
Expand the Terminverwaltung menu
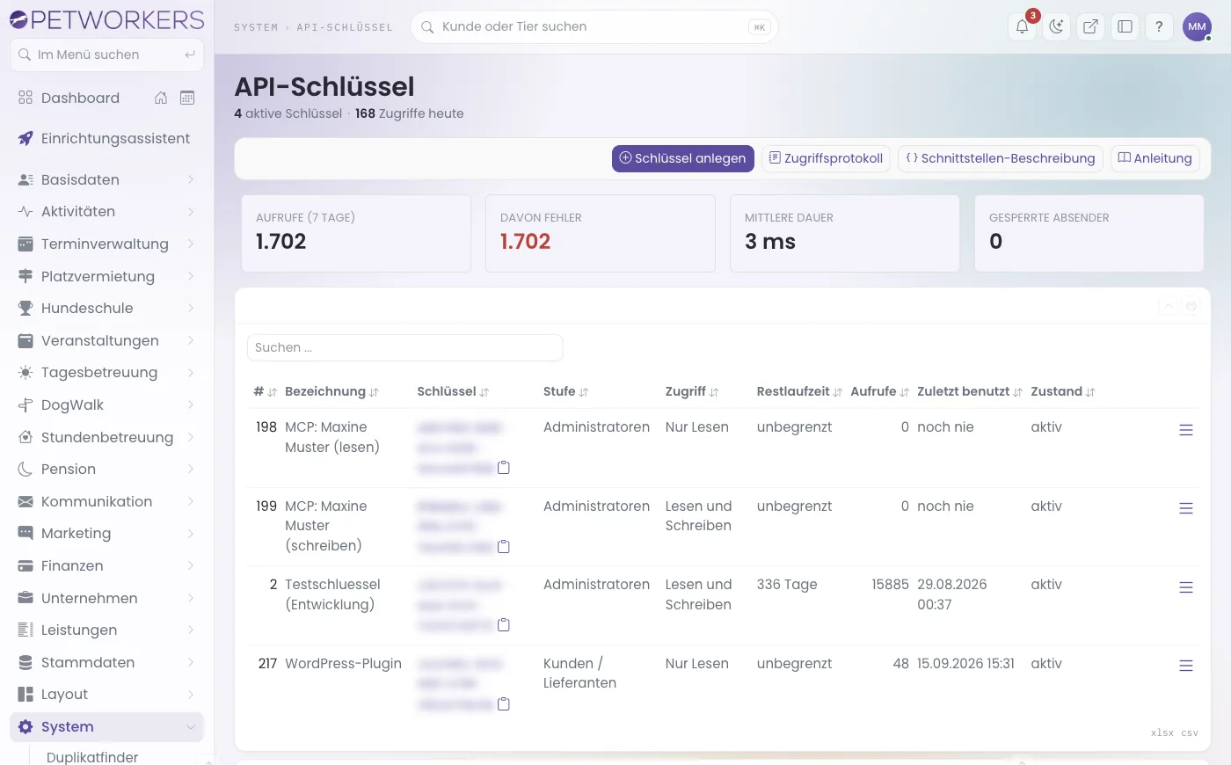(106, 244)
